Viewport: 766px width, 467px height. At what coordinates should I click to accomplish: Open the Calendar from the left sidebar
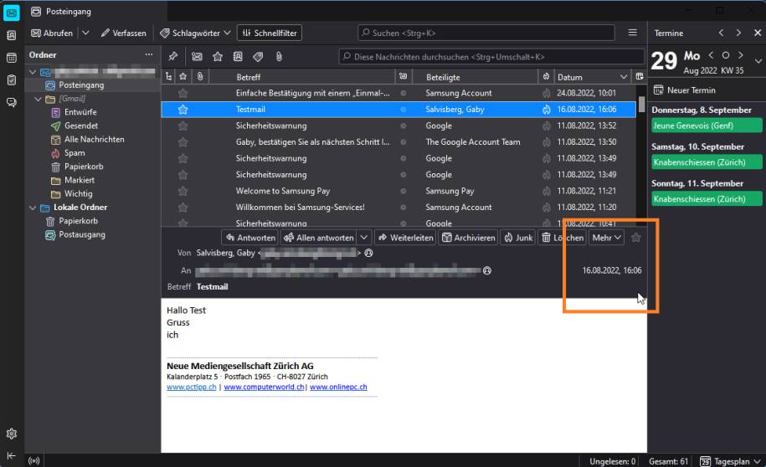[12, 58]
